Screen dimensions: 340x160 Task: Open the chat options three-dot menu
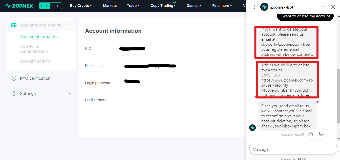pos(254,7)
